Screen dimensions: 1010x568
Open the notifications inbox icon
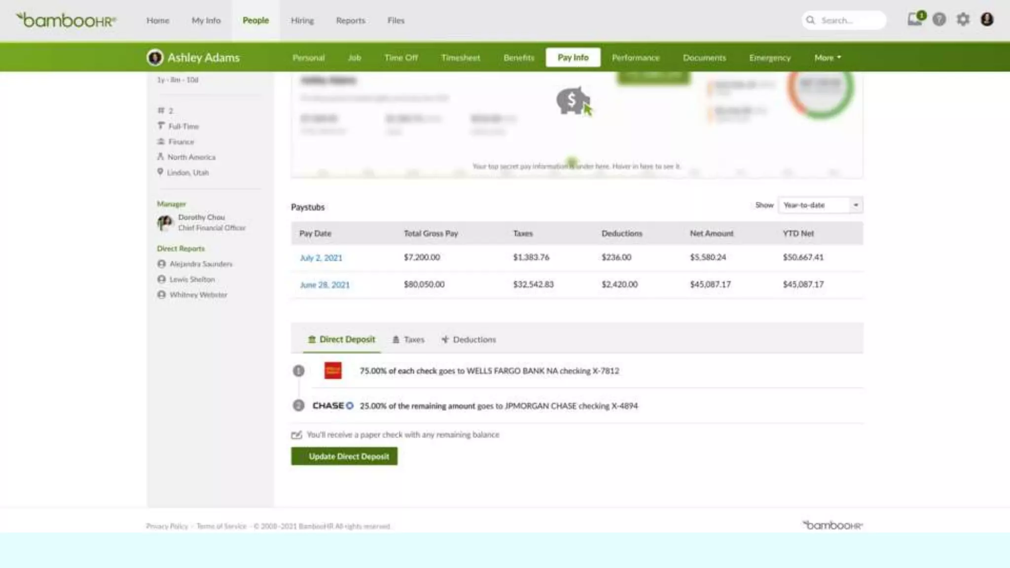(915, 20)
